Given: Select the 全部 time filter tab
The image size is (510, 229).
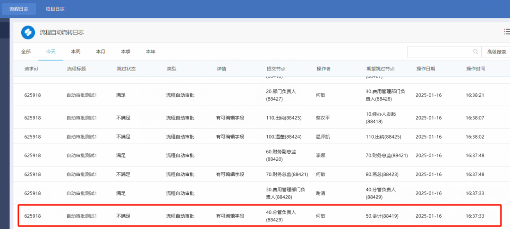Looking at the screenshot, I should coord(25,52).
